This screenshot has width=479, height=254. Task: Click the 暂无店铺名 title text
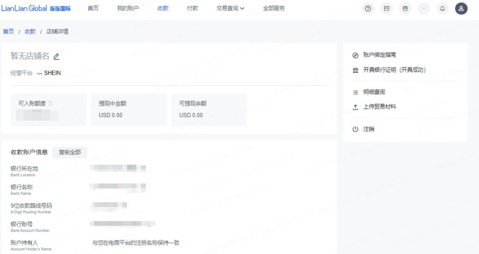30,56
